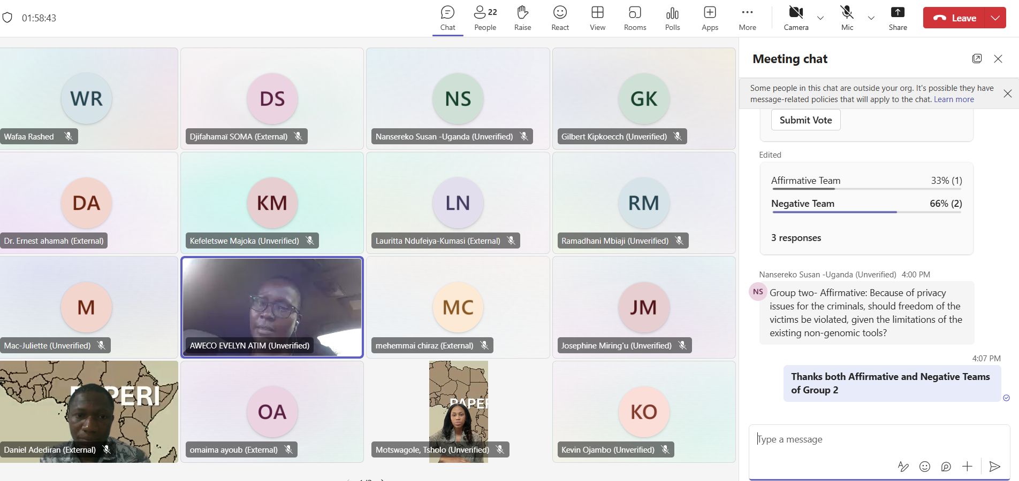Turn on the Camera
Viewport: 1019px width, 481px height.
coord(796,18)
